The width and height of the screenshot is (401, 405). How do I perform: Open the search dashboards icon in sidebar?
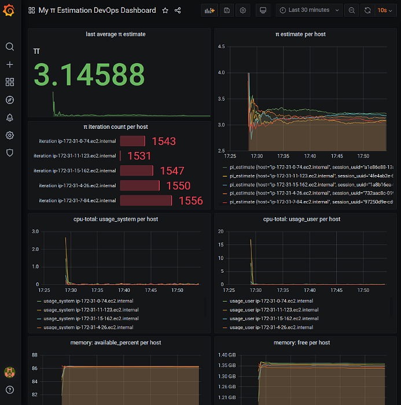coord(9,47)
